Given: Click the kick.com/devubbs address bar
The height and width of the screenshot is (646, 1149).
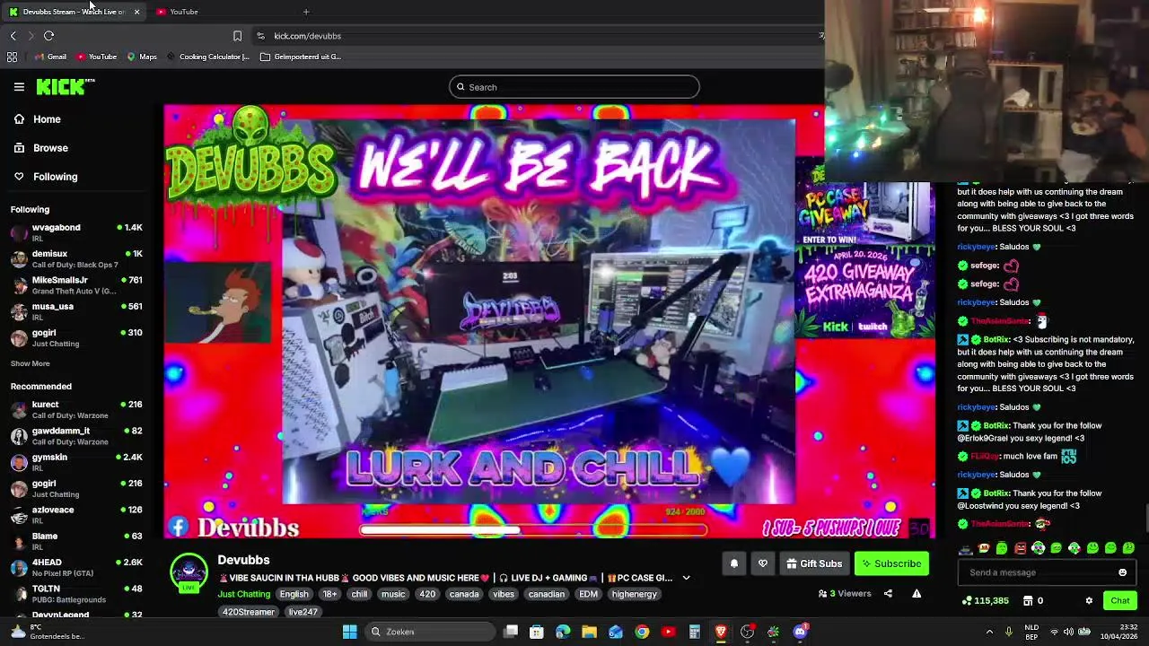Looking at the screenshot, I should [539, 36].
